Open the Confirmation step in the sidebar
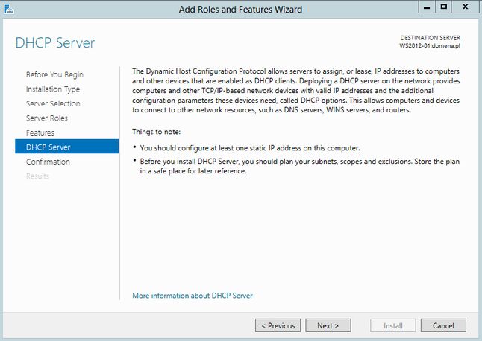 click(x=48, y=162)
